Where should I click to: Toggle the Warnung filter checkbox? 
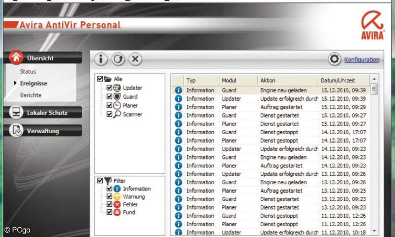click(x=110, y=197)
